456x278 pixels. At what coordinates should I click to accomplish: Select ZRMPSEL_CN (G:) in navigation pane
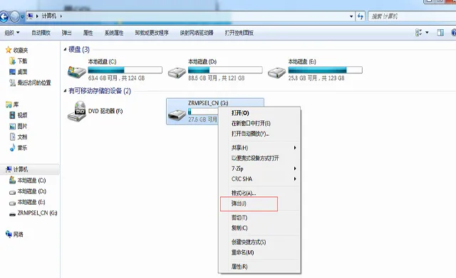(33, 213)
